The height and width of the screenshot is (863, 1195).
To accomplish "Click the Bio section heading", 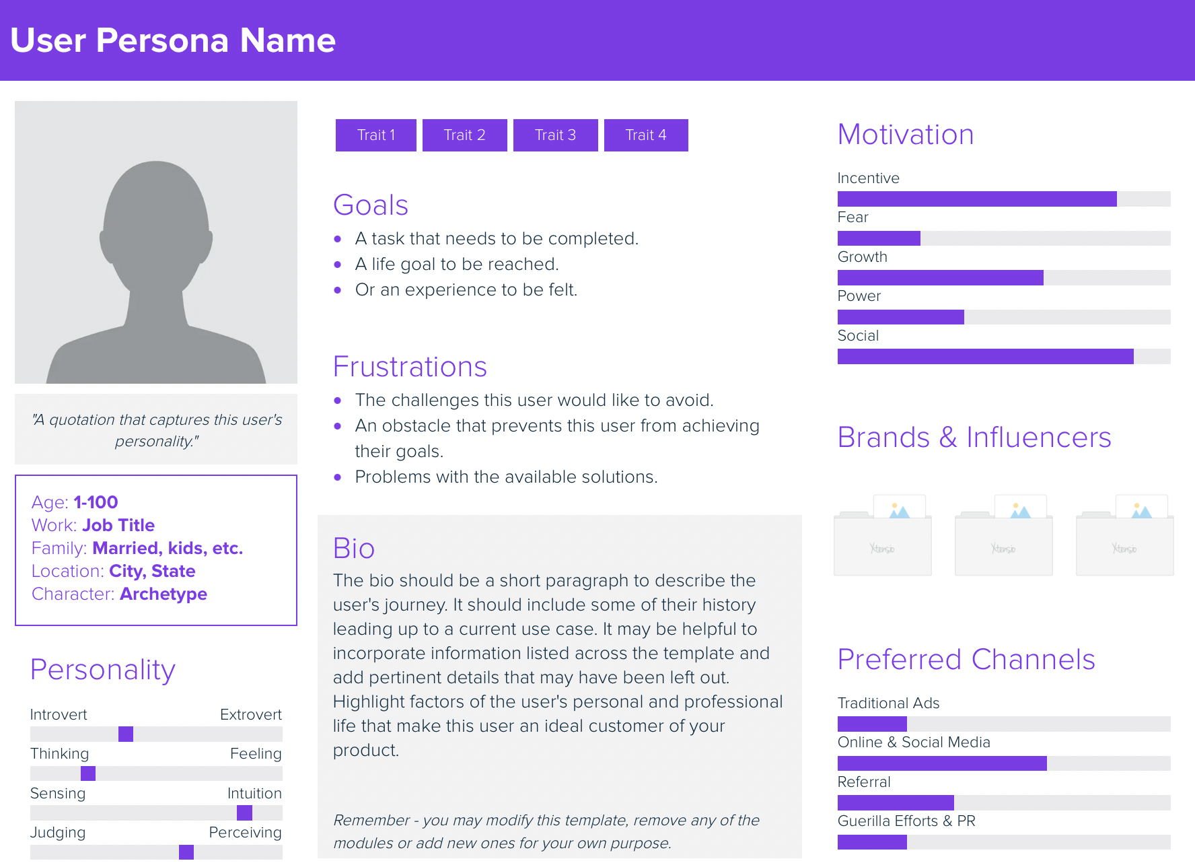I will click(354, 549).
